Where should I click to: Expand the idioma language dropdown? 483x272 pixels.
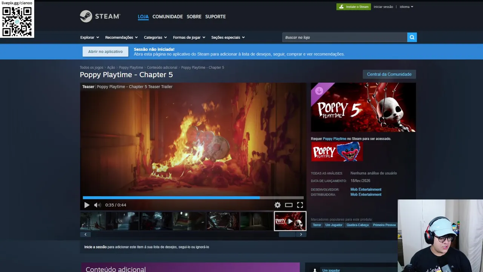point(406,7)
